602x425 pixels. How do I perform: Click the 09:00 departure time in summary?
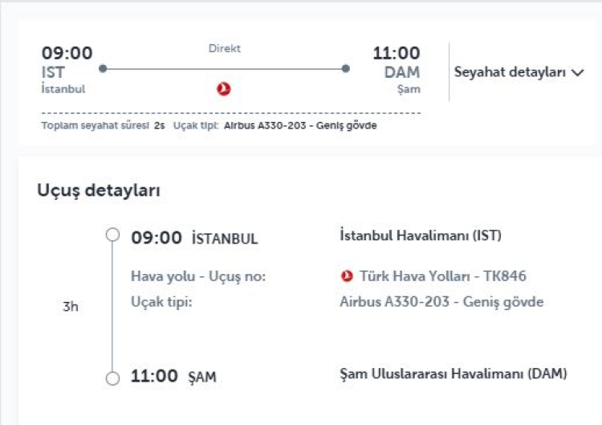pyautogui.click(x=67, y=54)
